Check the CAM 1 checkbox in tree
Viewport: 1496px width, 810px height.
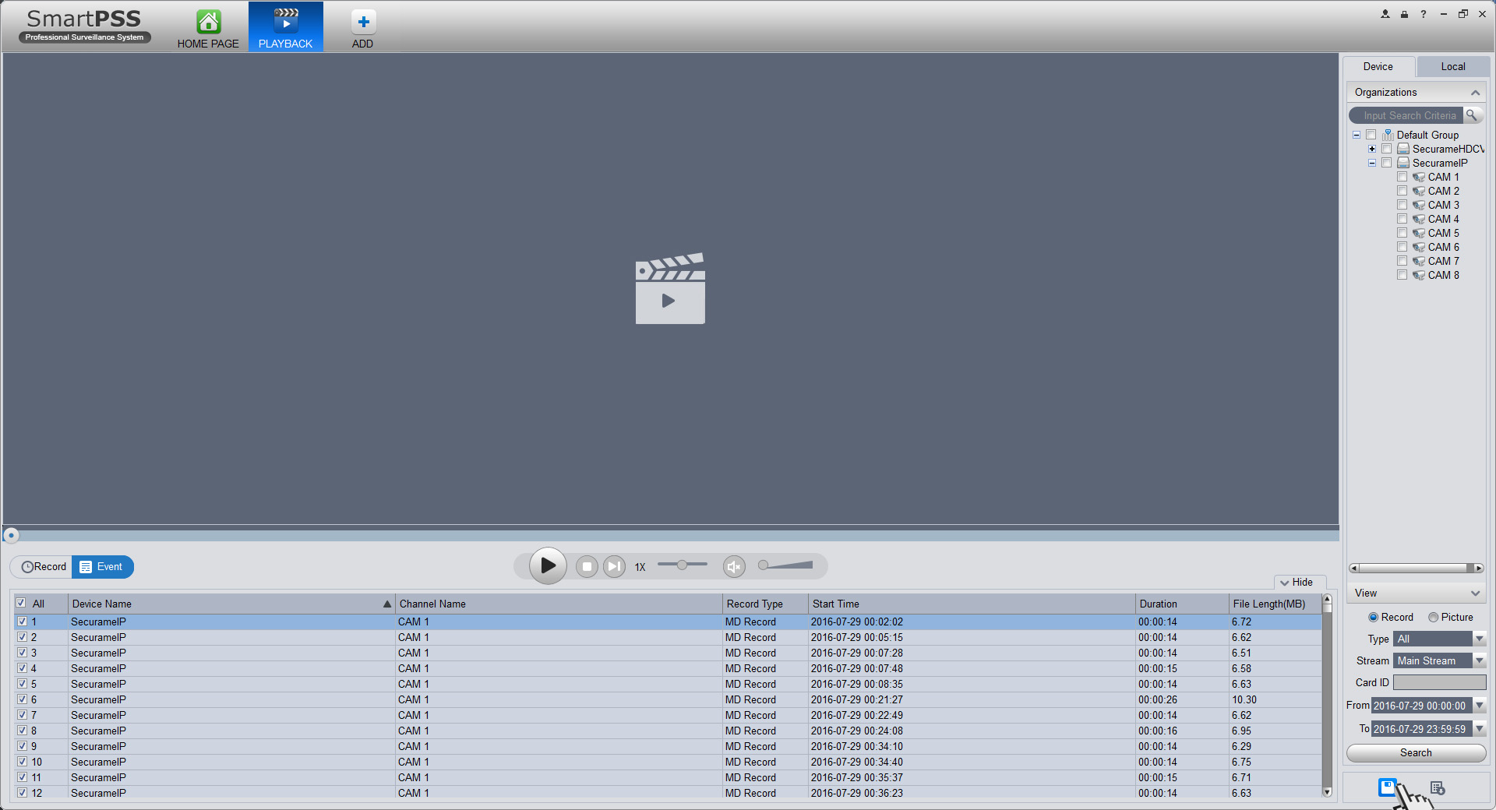(x=1402, y=177)
